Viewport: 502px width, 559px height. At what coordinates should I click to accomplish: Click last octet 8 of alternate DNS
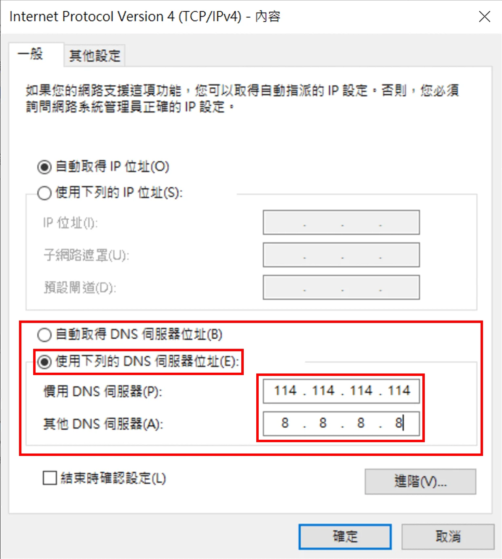click(399, 423)
